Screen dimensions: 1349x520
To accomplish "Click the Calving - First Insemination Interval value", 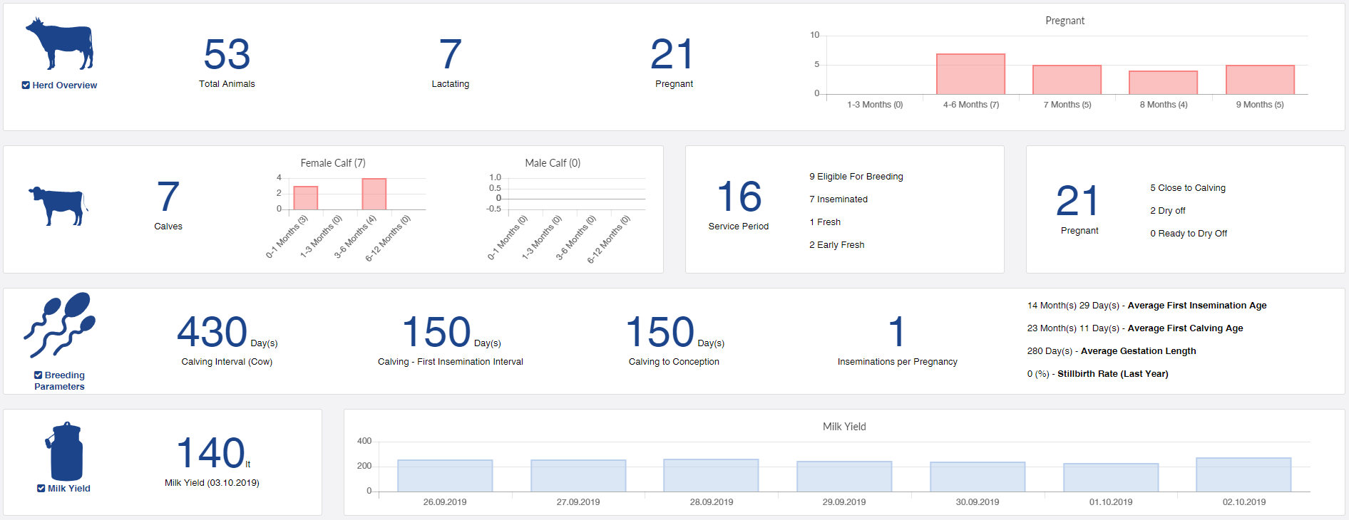I will coord(436,332).
